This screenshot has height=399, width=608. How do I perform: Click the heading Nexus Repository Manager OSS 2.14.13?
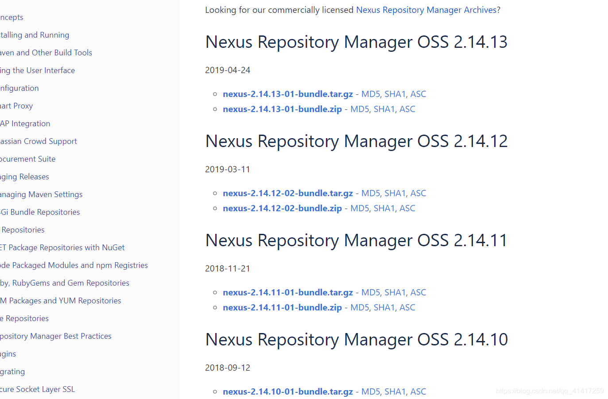point(356,42)
